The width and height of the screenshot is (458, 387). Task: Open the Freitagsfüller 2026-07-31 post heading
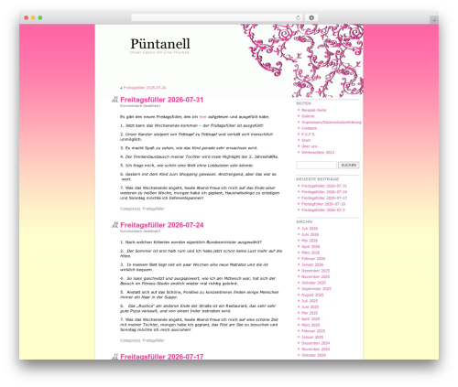pos(161,100)
